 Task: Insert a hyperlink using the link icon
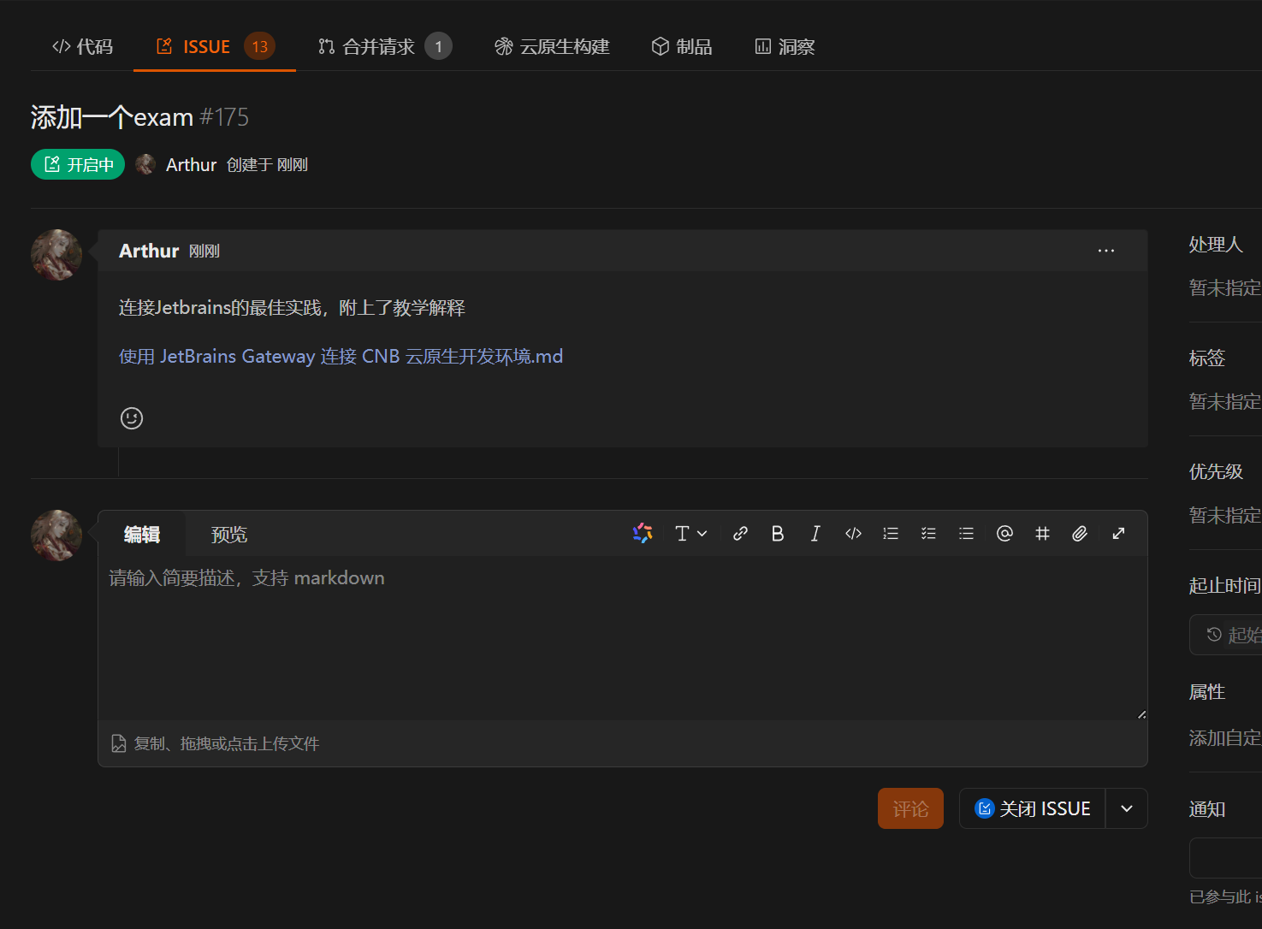(740, 534)
